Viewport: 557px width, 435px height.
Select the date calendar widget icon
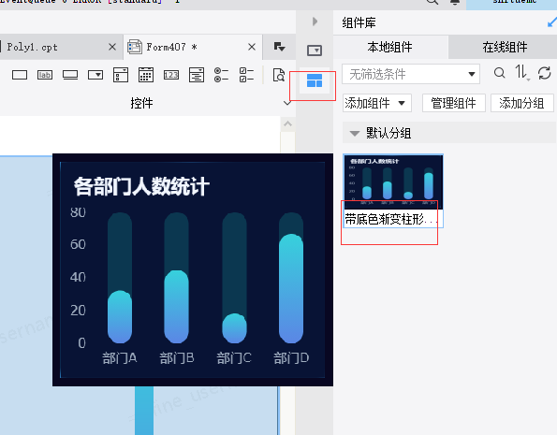pos(146,75)
